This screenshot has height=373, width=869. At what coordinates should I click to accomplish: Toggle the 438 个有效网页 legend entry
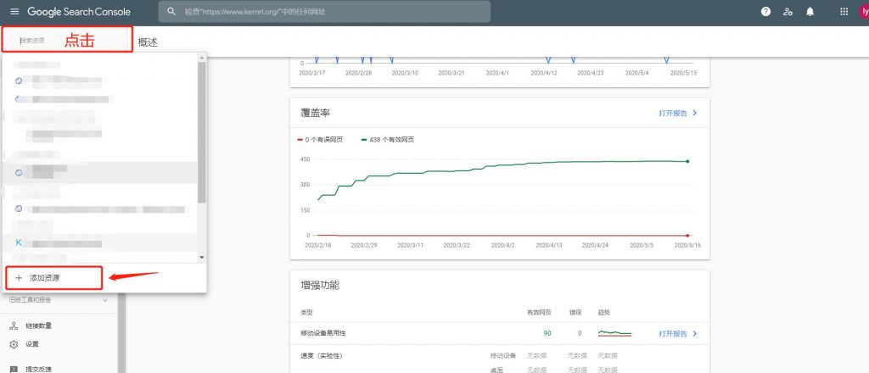tap(388, 140)
